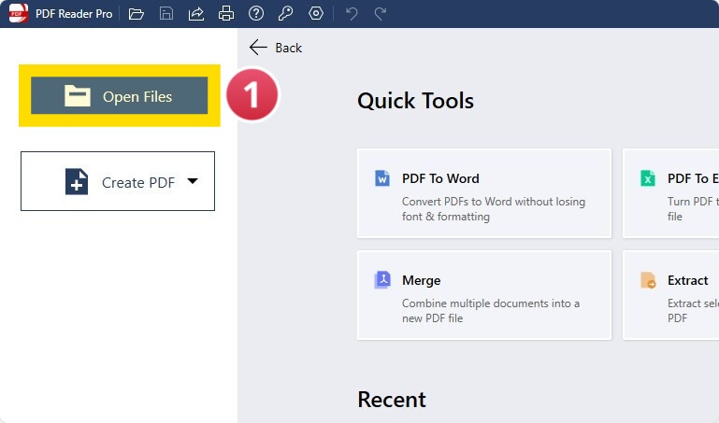Click the Create PDF button
The height and width of the screenshot is (423, 719).
pyautogui.click(x=118, y=181)
